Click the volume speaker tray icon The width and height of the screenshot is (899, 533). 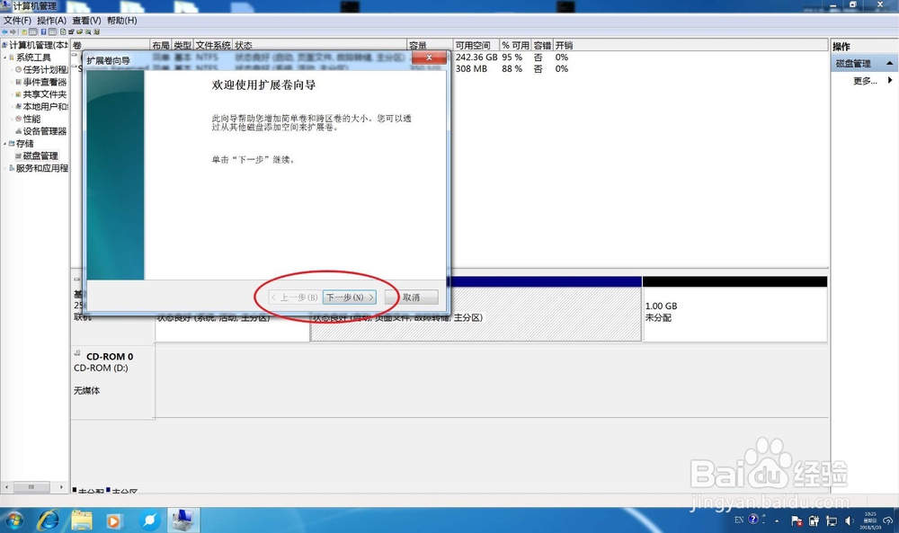click(850, 520)
